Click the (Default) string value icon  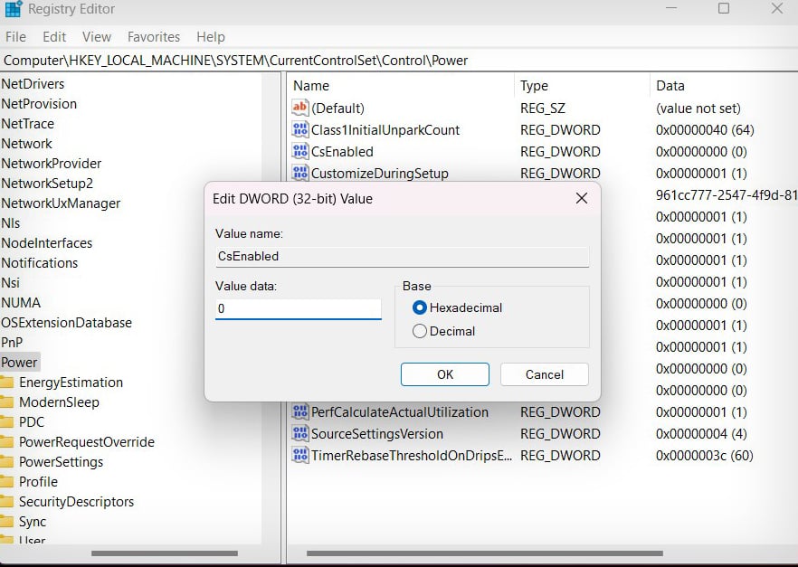point(299,108)
